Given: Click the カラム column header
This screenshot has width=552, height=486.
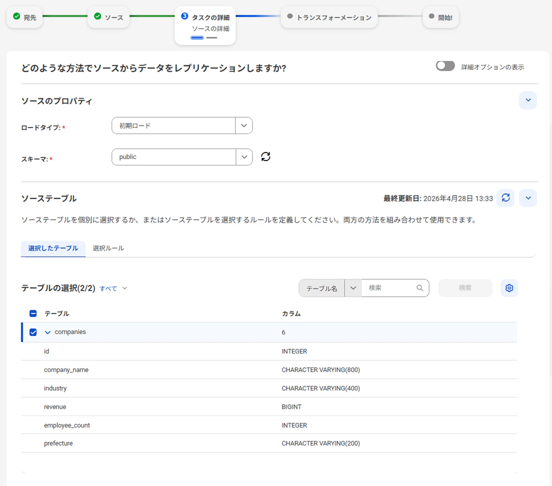Looking at the screenshot, I should coord(291,314).
